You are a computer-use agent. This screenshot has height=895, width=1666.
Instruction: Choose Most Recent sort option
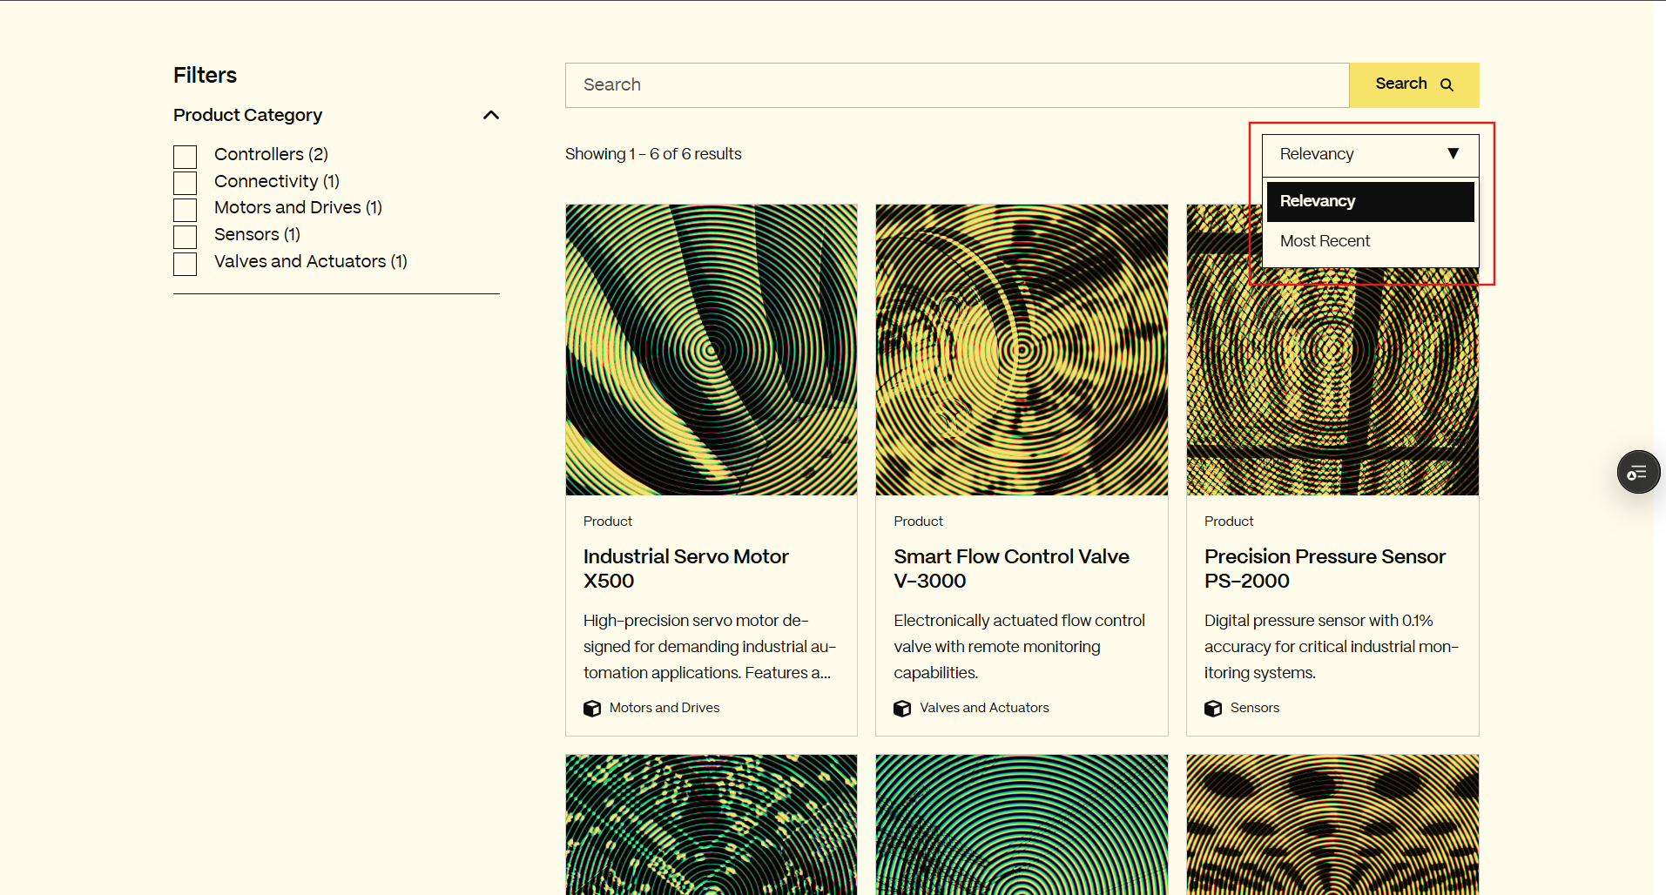tap(1325, 241)
